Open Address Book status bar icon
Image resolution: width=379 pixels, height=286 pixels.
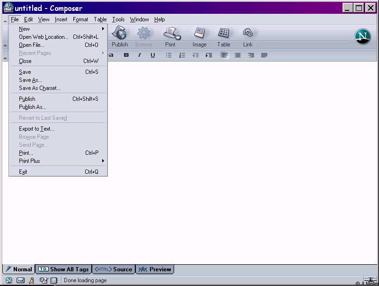pyautogui.click(x=54, y=280)
